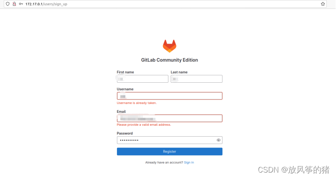336x178 pixels.
Task: Open the Sign in link
Action: (x=189, y=163)
